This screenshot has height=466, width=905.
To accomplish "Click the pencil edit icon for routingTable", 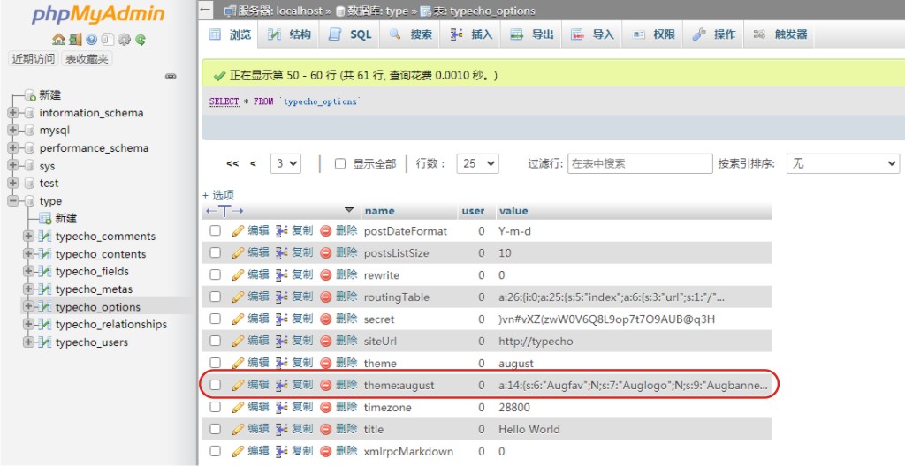I will [x=238, y=297].
